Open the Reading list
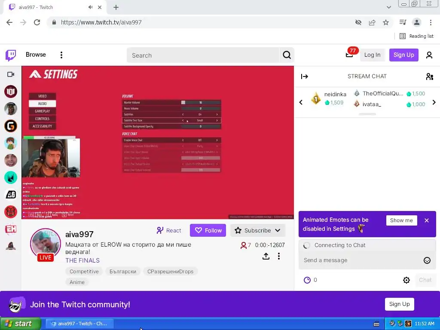 [416, 36]
